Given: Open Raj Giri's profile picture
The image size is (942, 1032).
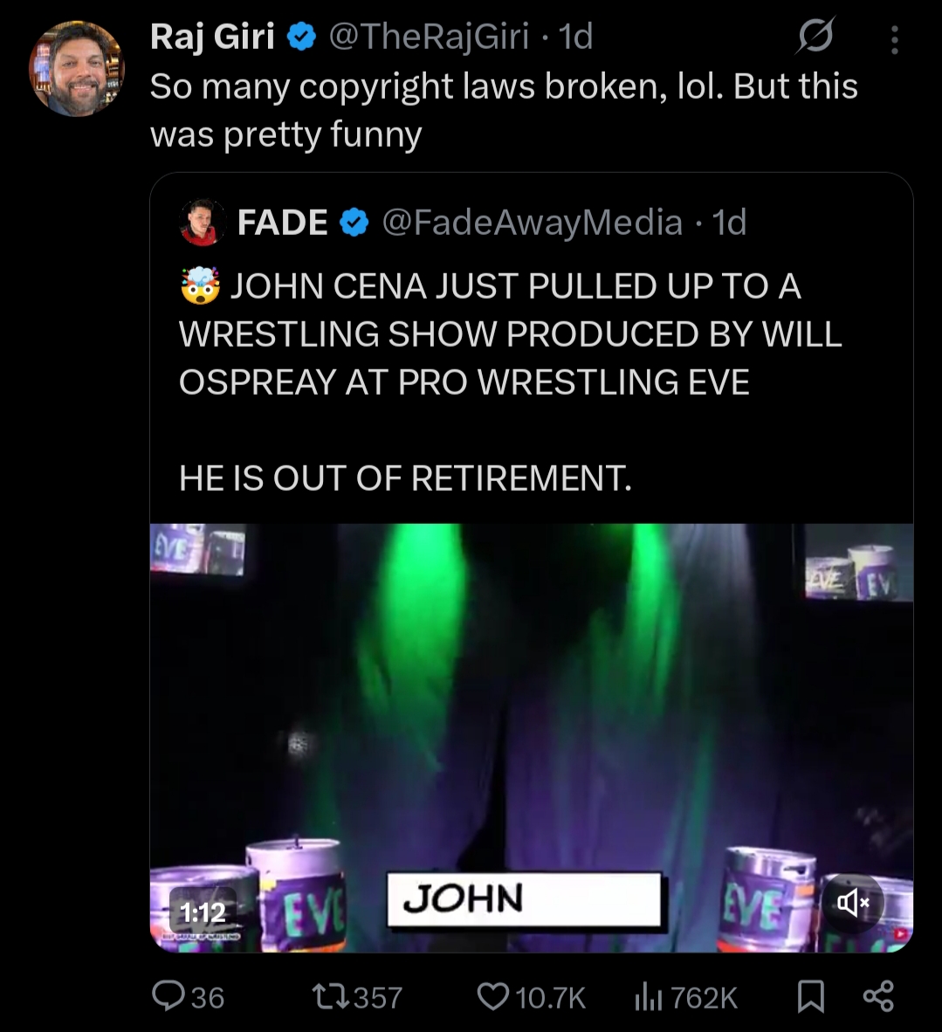Looking at the screenshot, I should click(x=76, y=68).
